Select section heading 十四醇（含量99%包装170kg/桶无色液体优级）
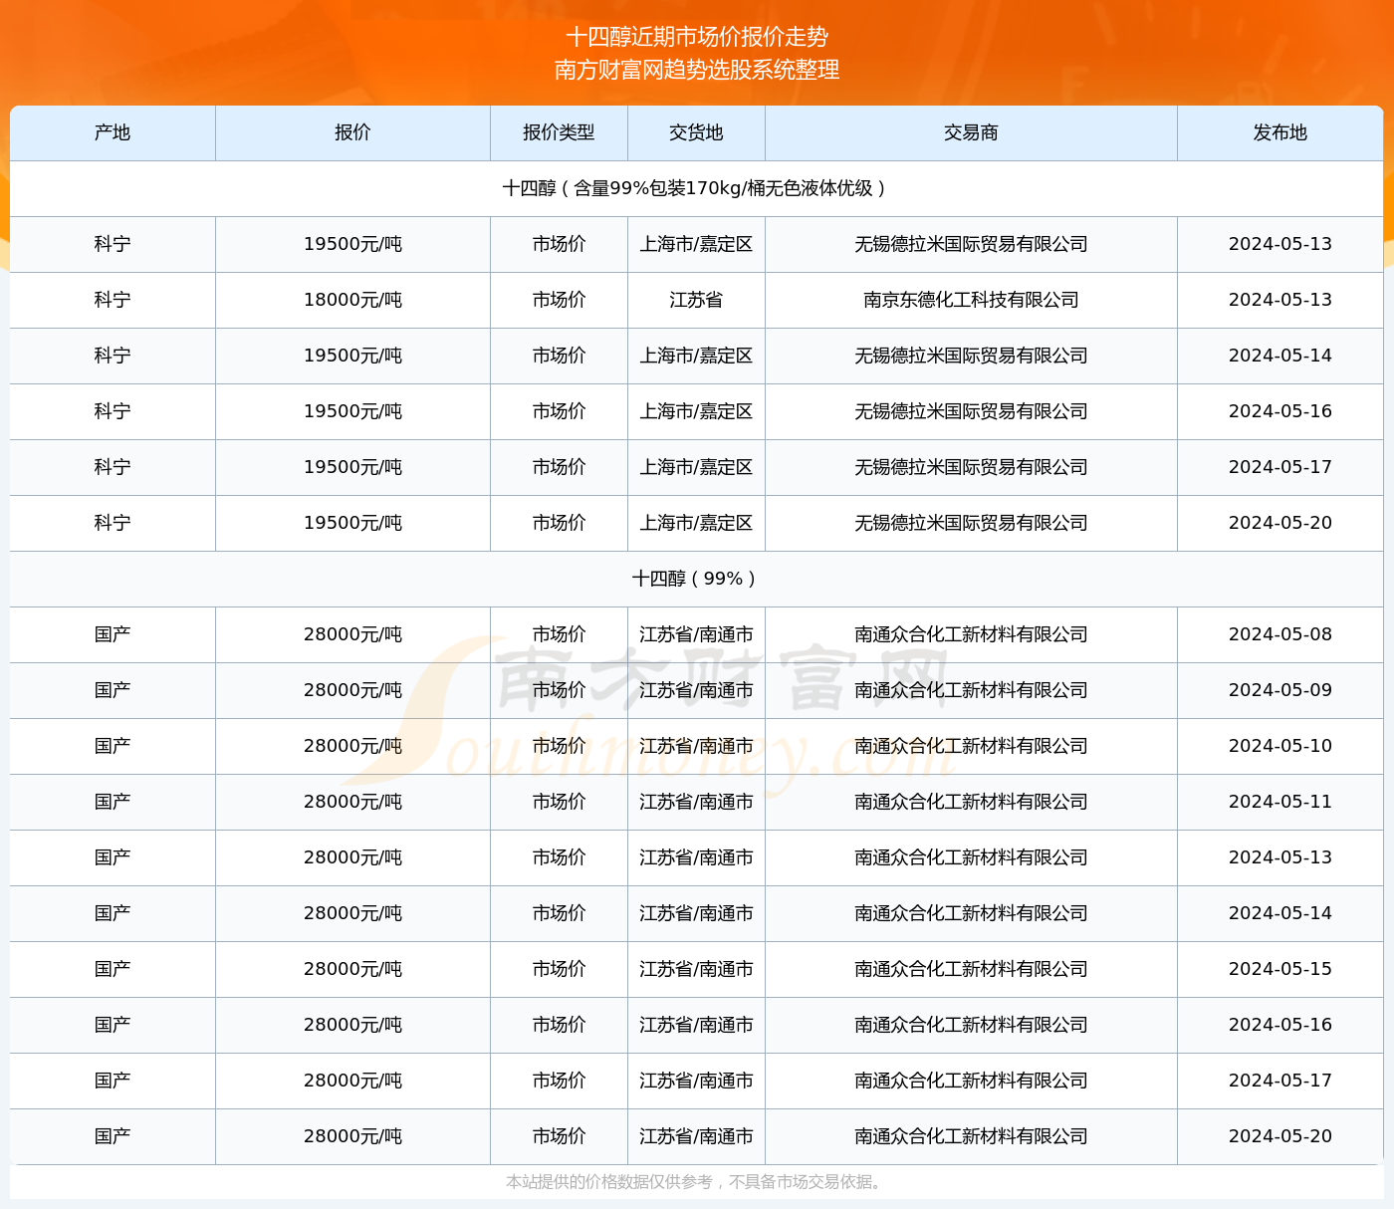 point(696,188)
